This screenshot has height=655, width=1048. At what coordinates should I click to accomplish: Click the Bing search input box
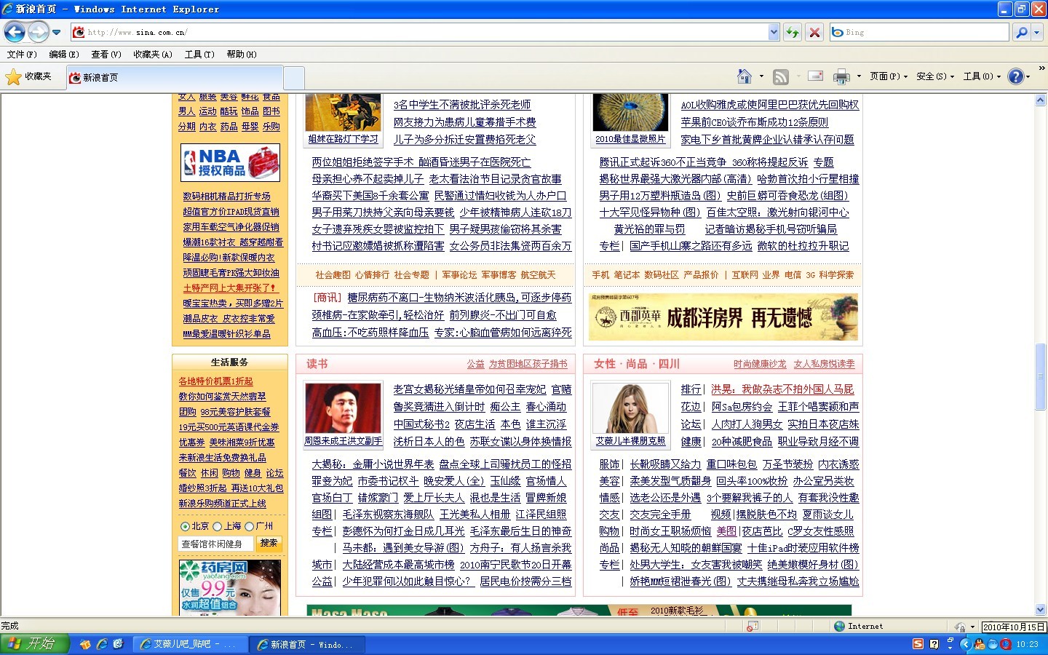tap(920, 32)
